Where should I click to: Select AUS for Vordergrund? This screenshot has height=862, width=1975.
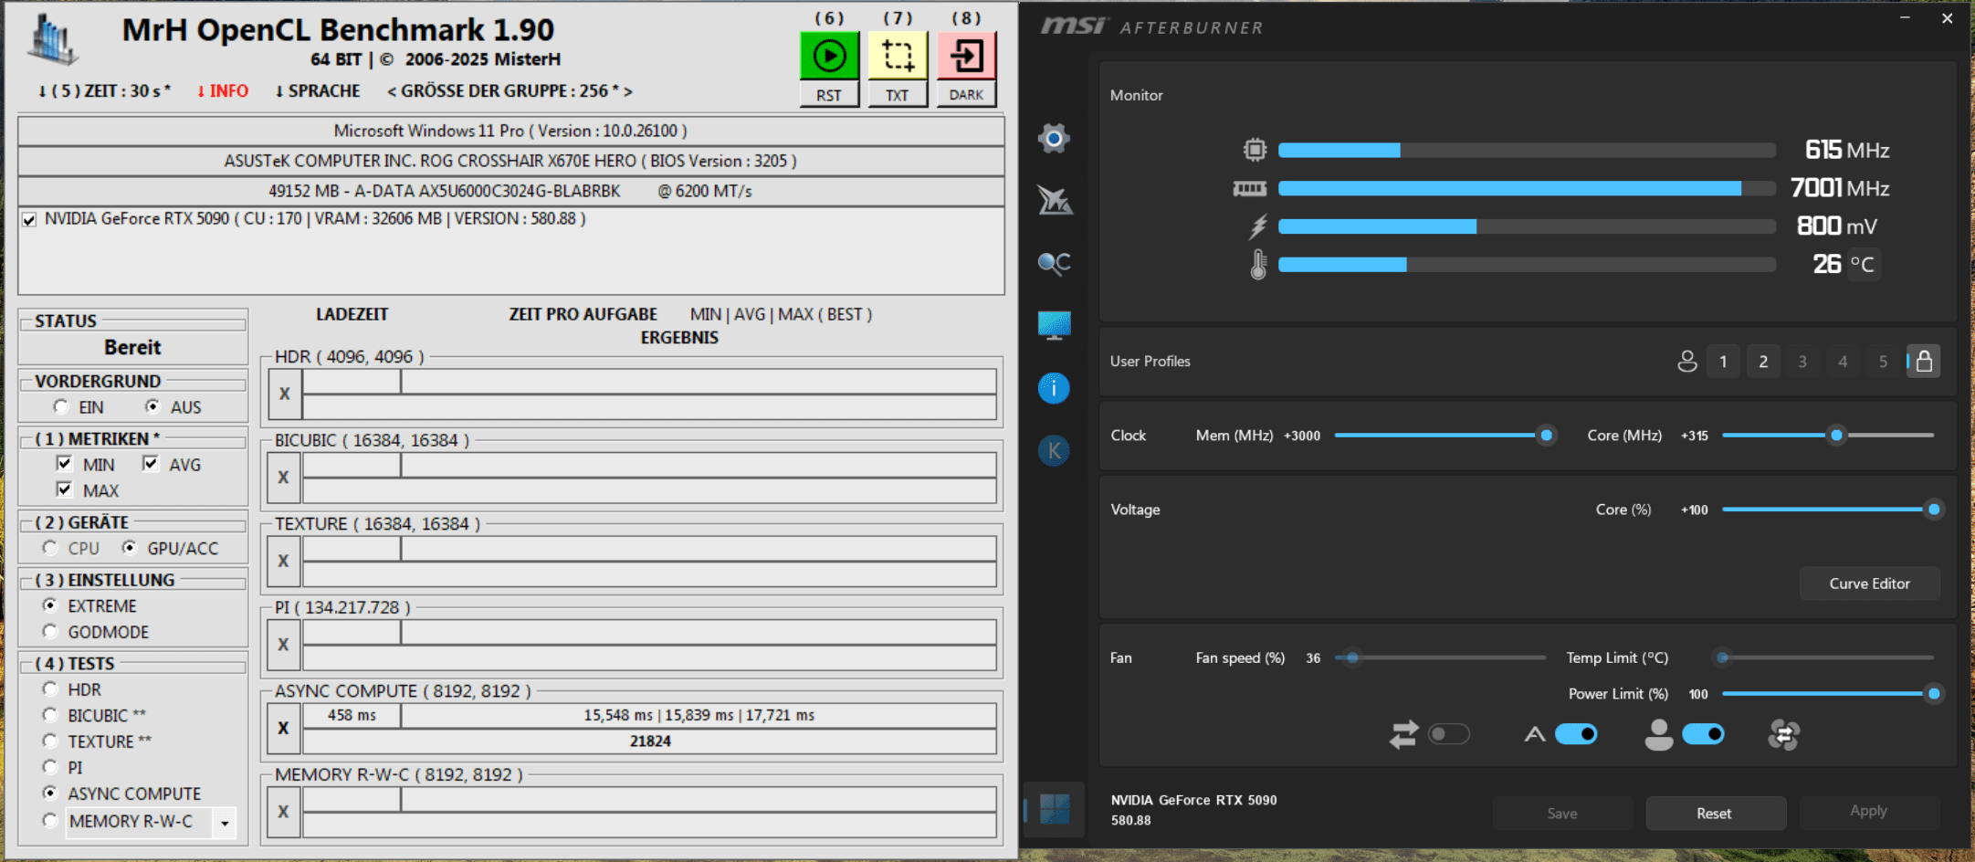(x=152, y=406)
